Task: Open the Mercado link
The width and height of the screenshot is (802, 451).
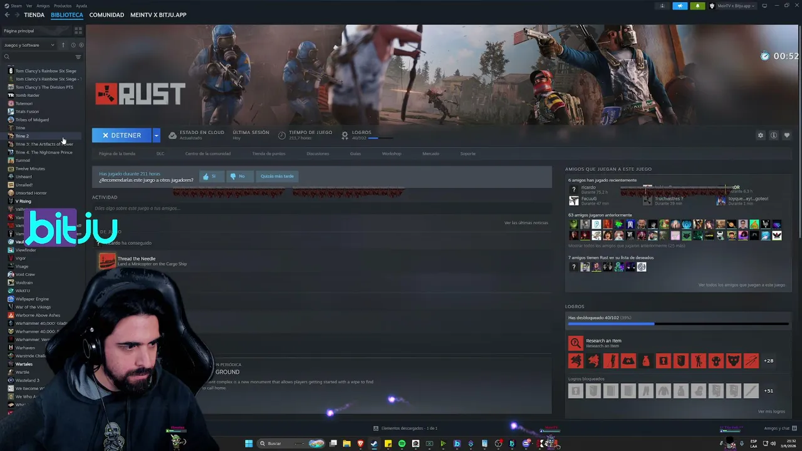Action: tap(430, 153)
